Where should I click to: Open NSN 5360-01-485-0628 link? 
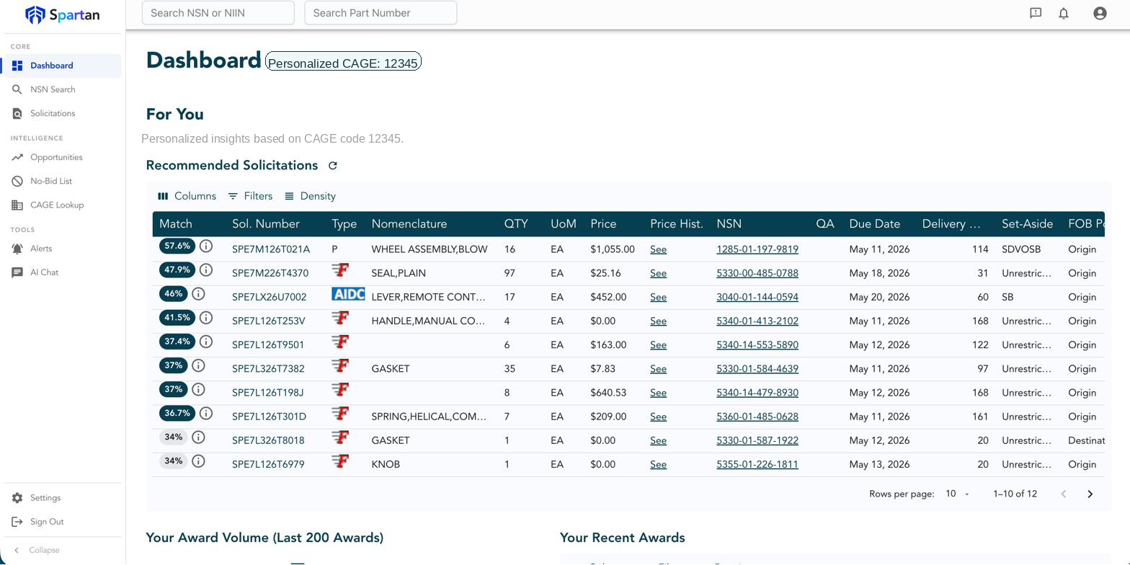pyautogui.click(x=757, y=417)
